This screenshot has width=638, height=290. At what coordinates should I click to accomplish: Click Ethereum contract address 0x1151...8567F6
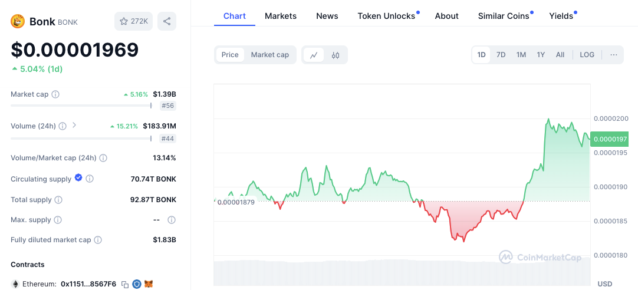pos(88,284)
